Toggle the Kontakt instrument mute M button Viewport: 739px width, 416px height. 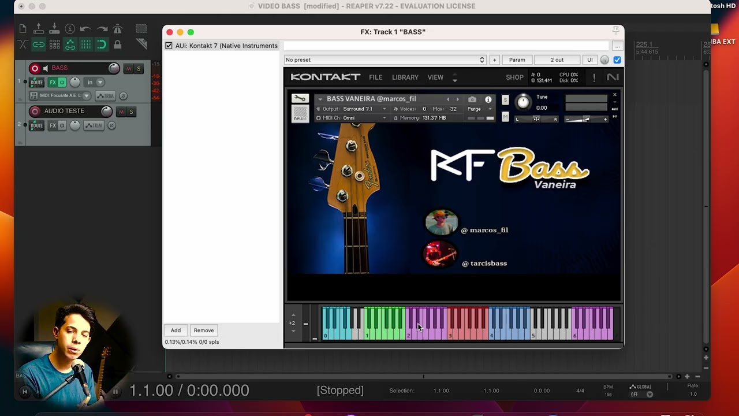tap(505, 117)
